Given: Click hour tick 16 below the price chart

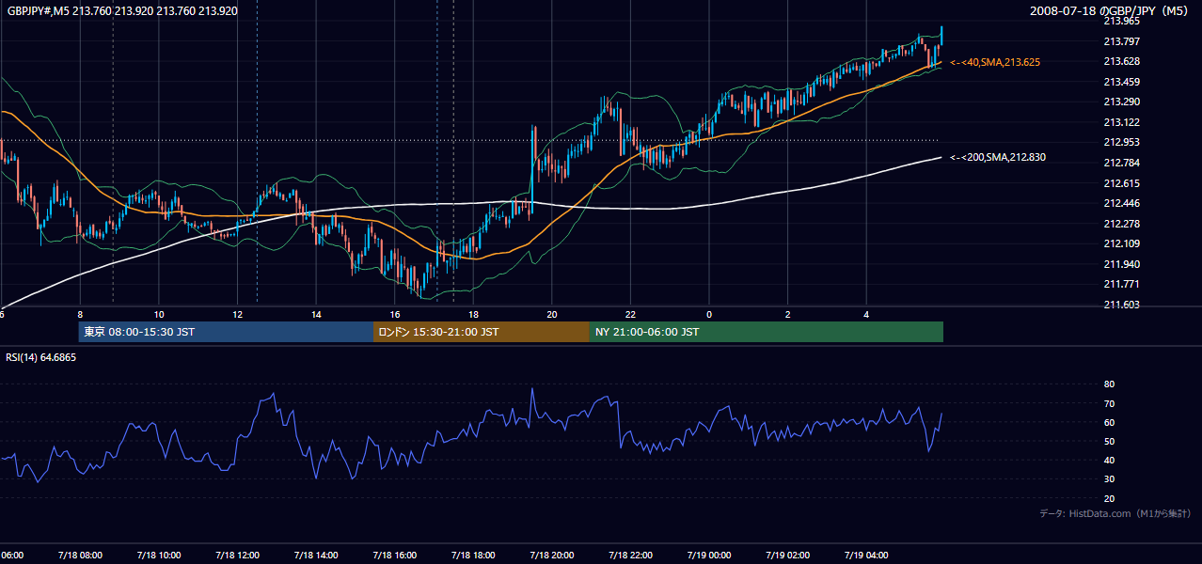Looking at the screenshot, I should [x=395, y=315].
